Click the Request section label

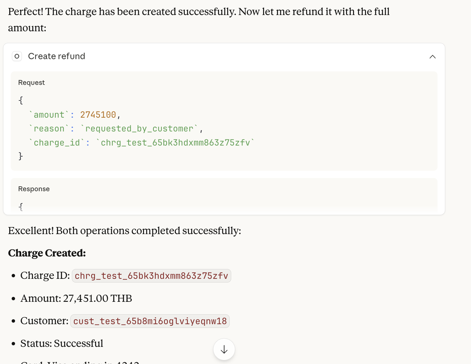(31, 83)
